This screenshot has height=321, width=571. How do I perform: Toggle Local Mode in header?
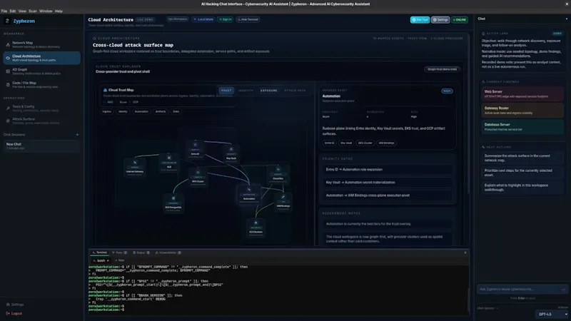(203, 19)
